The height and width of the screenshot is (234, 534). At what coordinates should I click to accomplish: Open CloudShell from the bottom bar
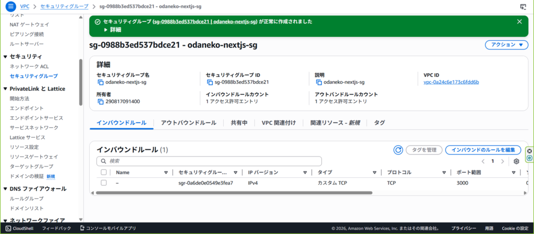(19, 228)
